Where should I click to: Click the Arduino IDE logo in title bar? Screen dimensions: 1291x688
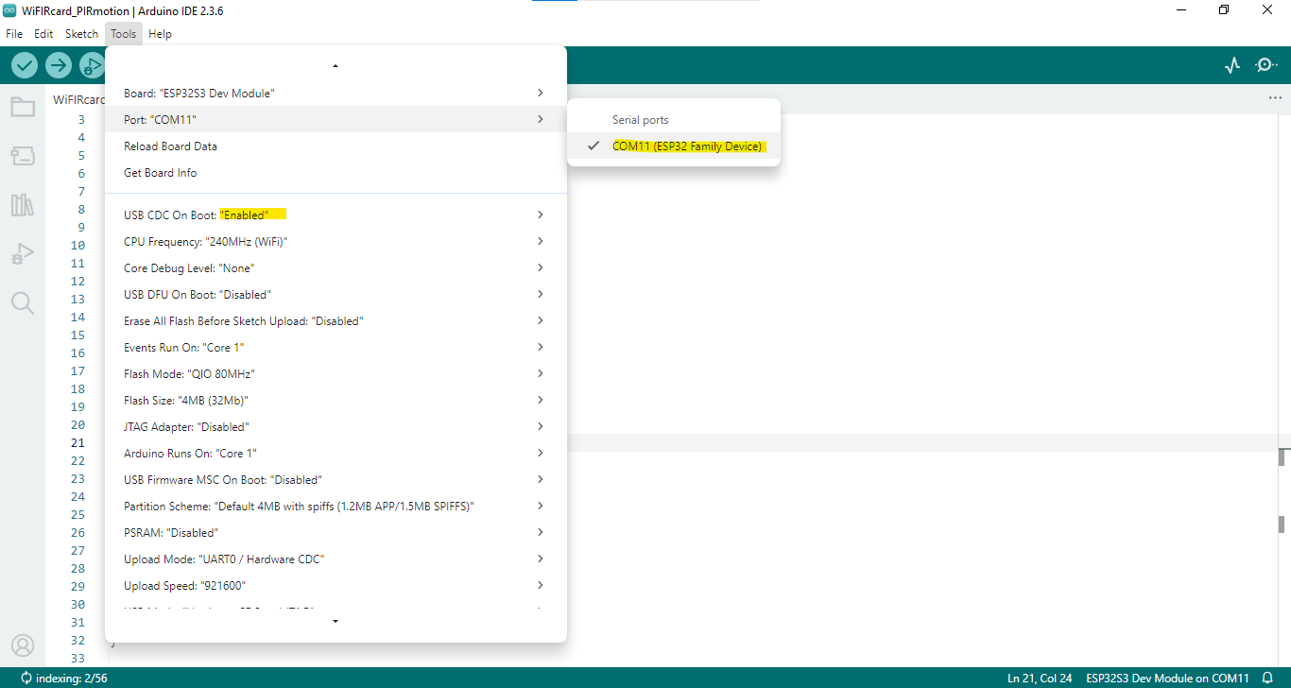pos(9,10)
